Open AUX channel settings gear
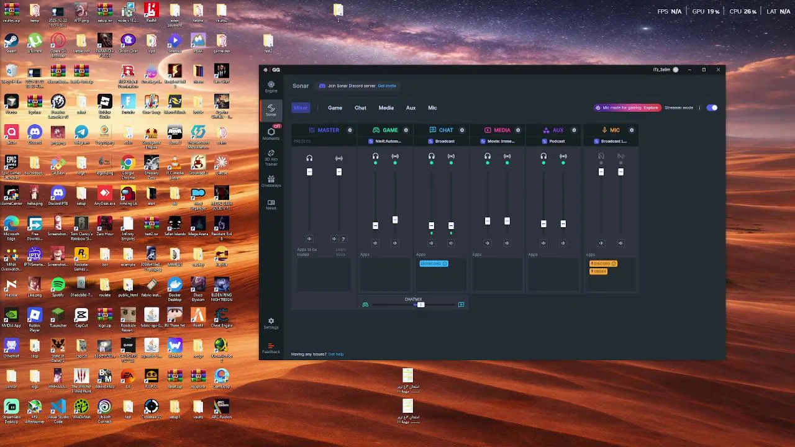Screen dimensions: 795x447 (x=574, y=130)
